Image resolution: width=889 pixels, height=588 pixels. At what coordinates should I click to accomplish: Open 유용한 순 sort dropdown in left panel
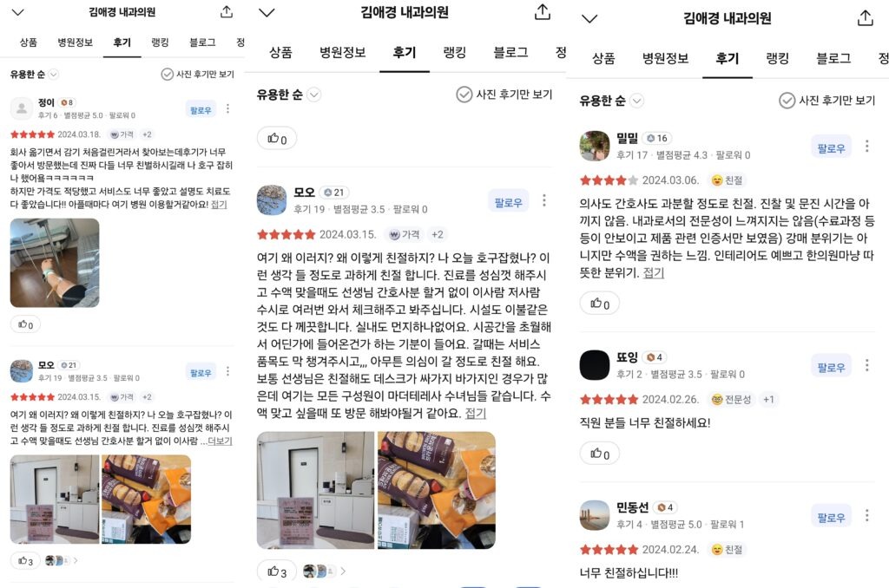tap(35, 75)
